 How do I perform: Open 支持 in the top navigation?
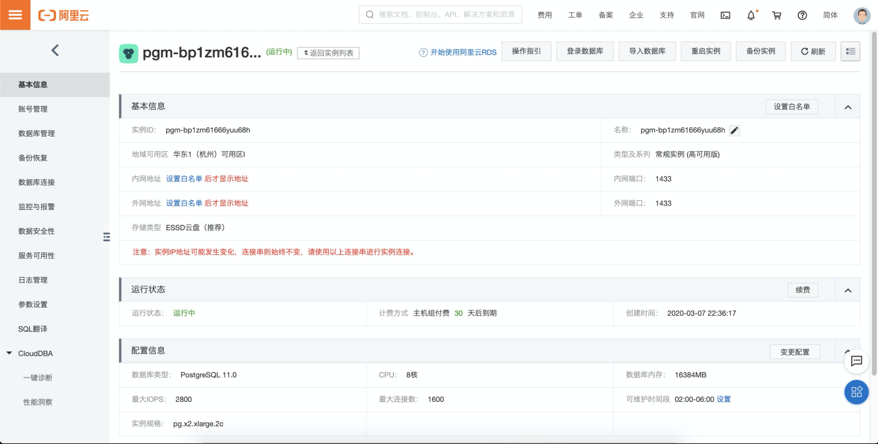(x=667, y=15)
